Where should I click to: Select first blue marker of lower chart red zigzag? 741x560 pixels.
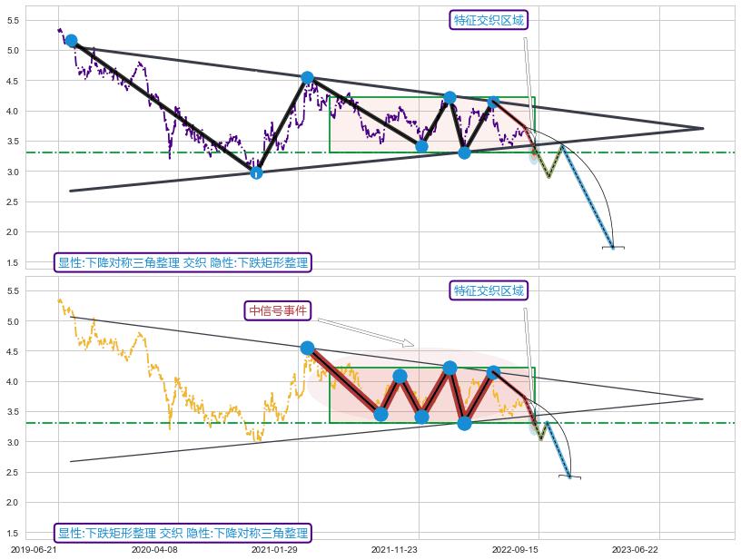coord(307,348)
